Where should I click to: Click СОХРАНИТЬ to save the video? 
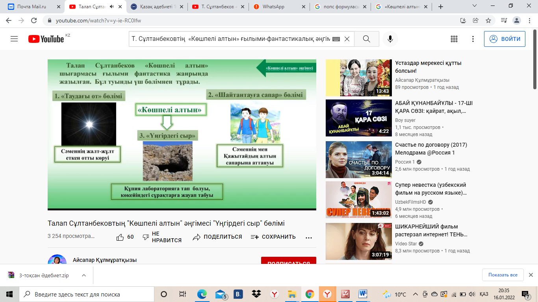(x=273, y=237)
